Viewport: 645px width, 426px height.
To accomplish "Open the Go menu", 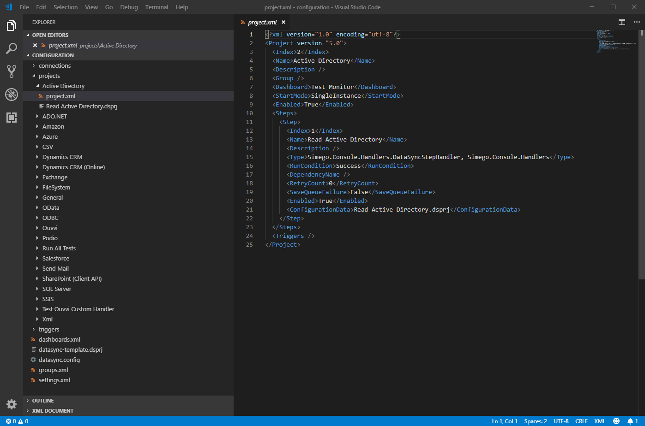I will point(109,7).
